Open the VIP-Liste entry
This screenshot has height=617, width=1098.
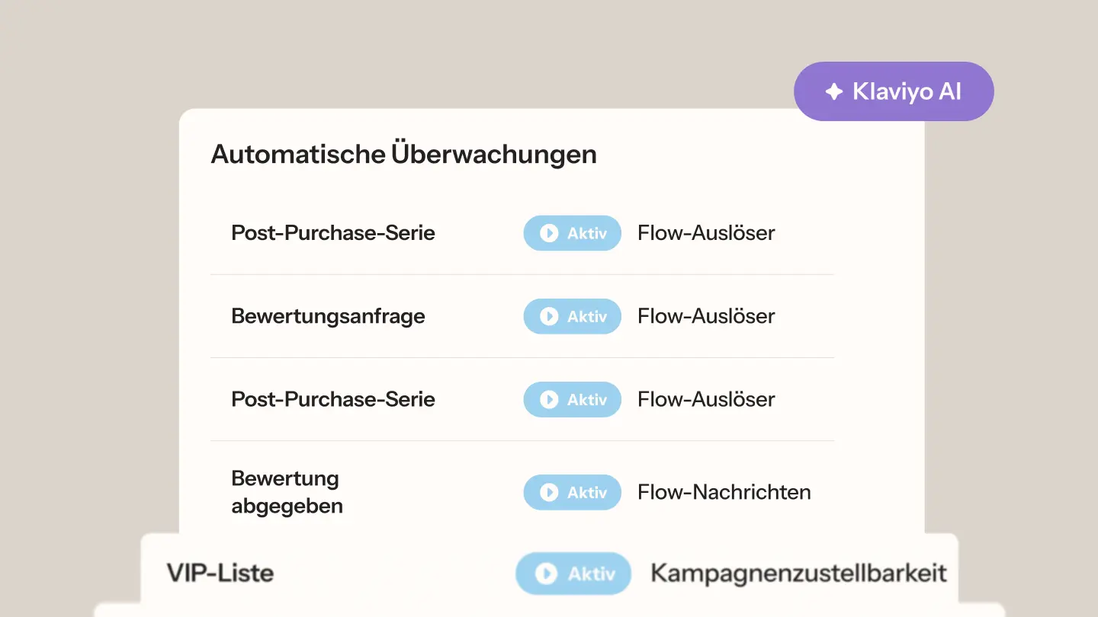(x=549, y=573)
